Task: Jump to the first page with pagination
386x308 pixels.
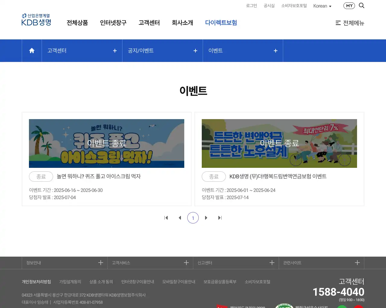Action: (x=166, y=218)
